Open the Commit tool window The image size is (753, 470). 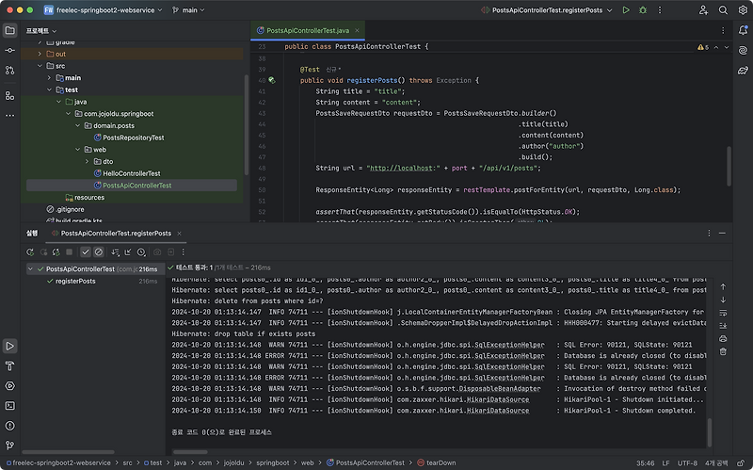coord(9,50)
